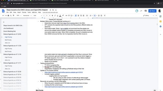The width and height of the screenshot is (163, 91).
Task: Run spelling and grammar check
Action: pos(11,16)
